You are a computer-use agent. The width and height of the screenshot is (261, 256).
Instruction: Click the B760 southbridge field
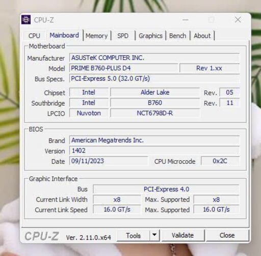(155, 103)
